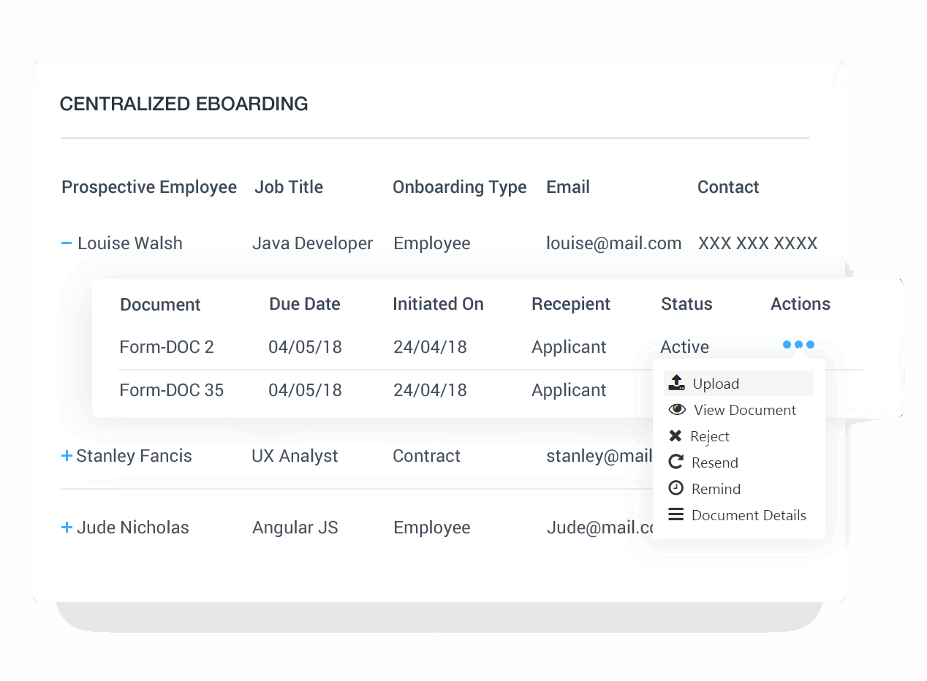Expand the Jude Nicholas row

coord(67,528)
